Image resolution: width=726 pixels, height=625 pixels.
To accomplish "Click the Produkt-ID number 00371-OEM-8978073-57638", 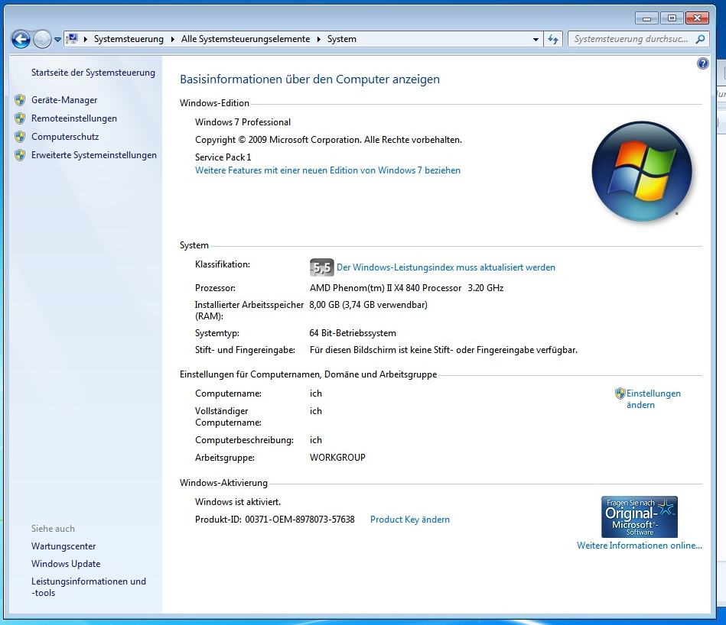I will tap(300, 520).
